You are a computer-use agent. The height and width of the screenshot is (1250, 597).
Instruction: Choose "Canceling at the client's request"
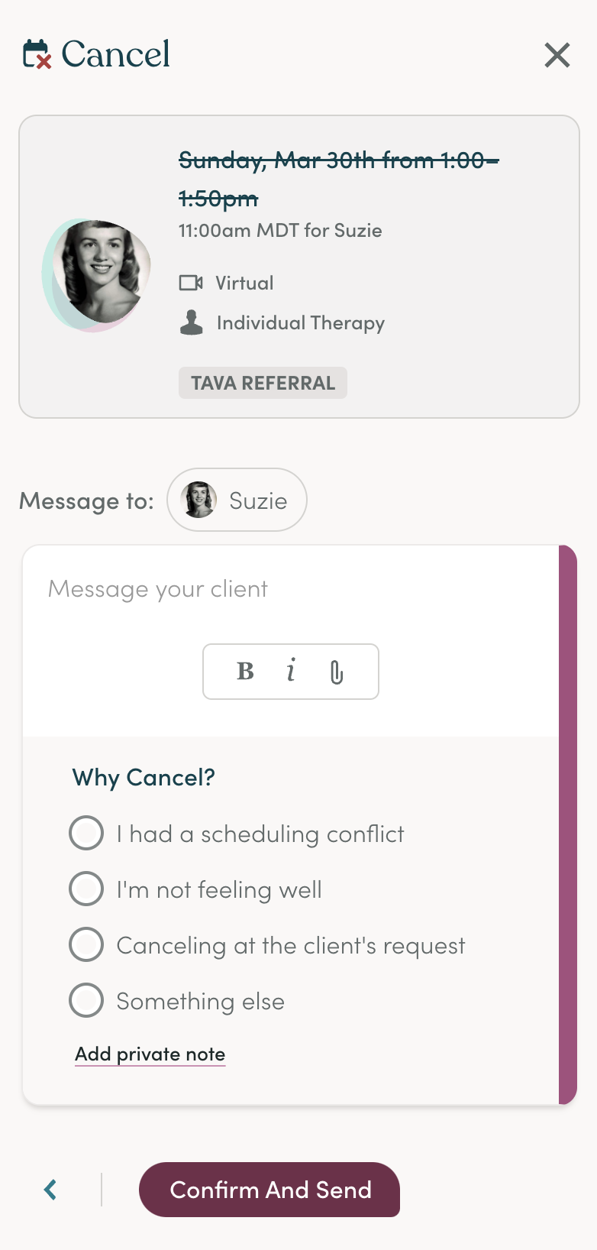[86, 945]
